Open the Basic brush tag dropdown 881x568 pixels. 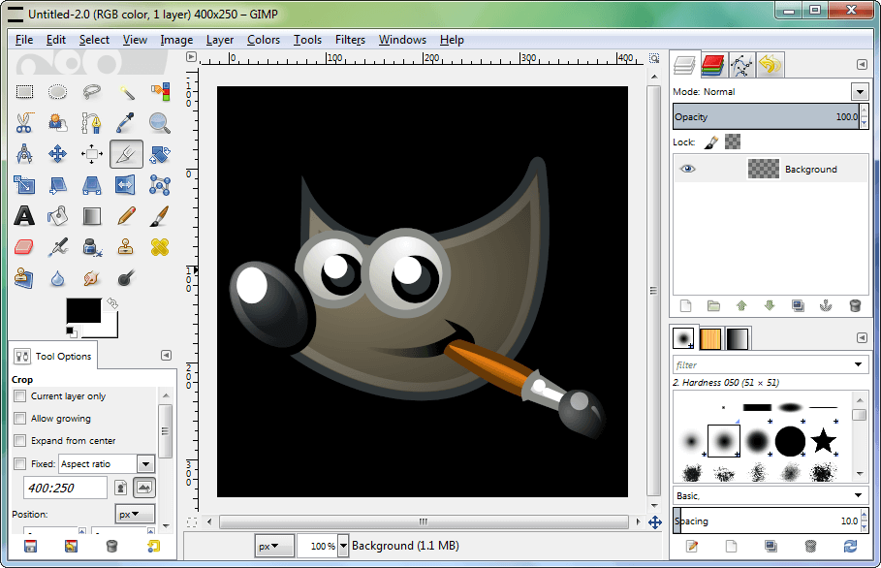coord(858,495)
